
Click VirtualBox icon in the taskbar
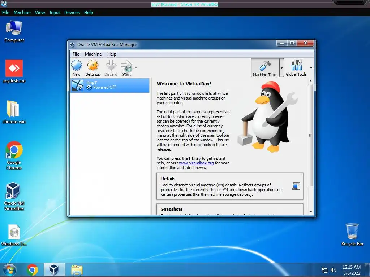pos(54,270)
